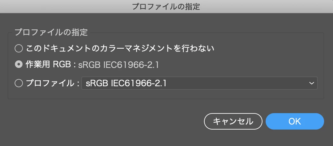Click the プロファイル : label text
Screen dimensions: 333x146
point(52,83)
